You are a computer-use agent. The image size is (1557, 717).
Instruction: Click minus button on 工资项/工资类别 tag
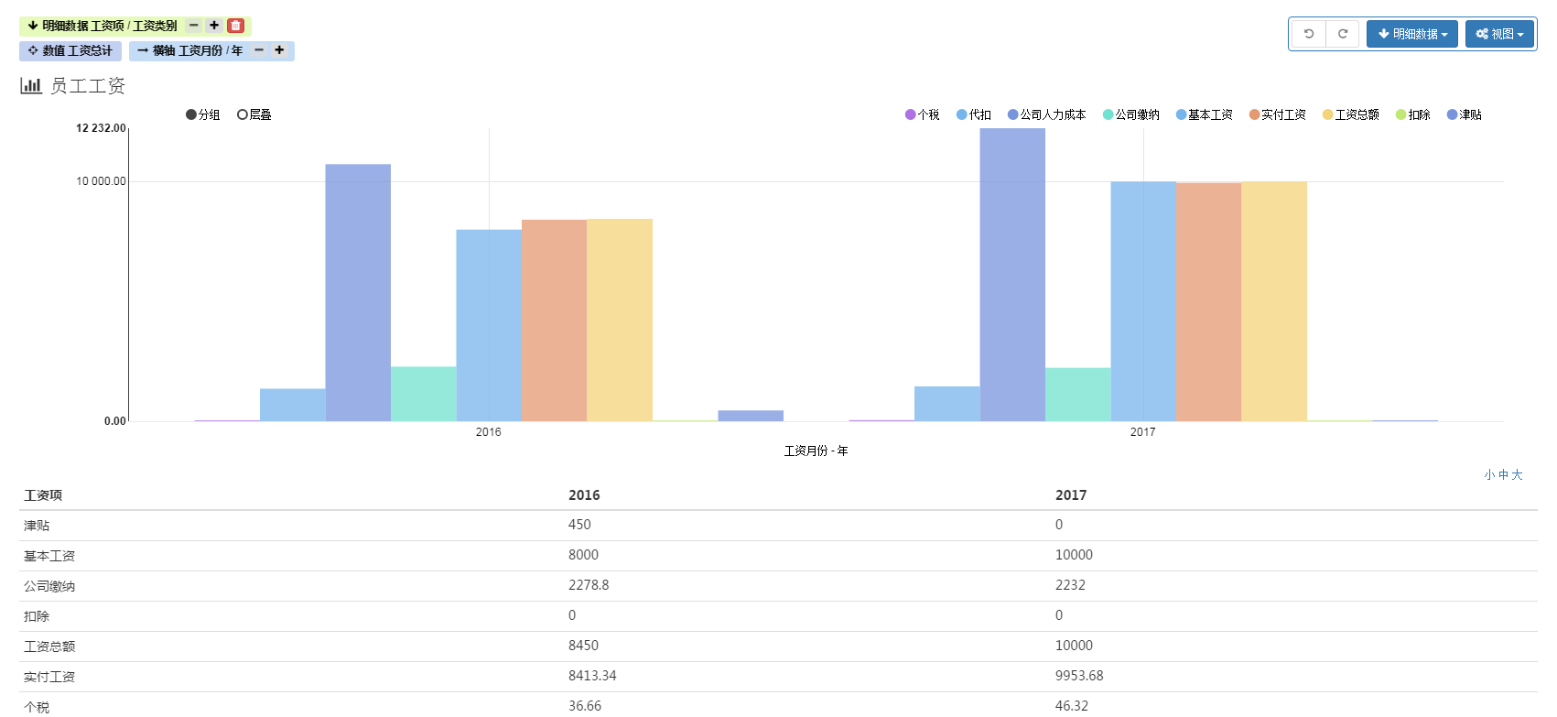click(x=194, y=26)
